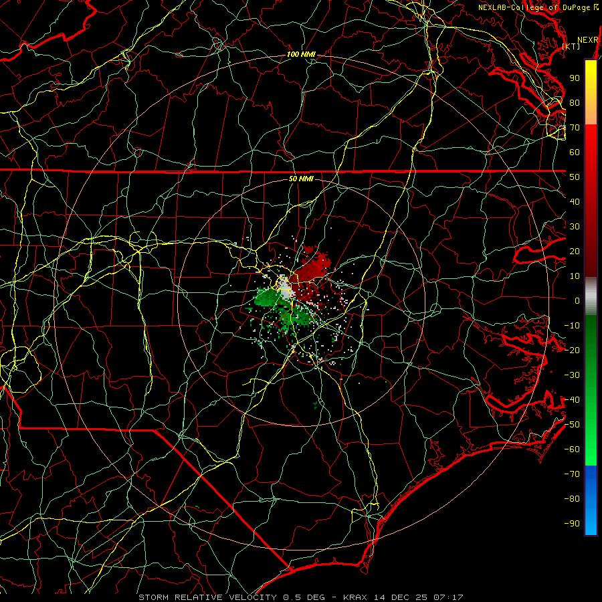
Task: Click the yellow top segment of the color bar
Action: pos(591,92)
